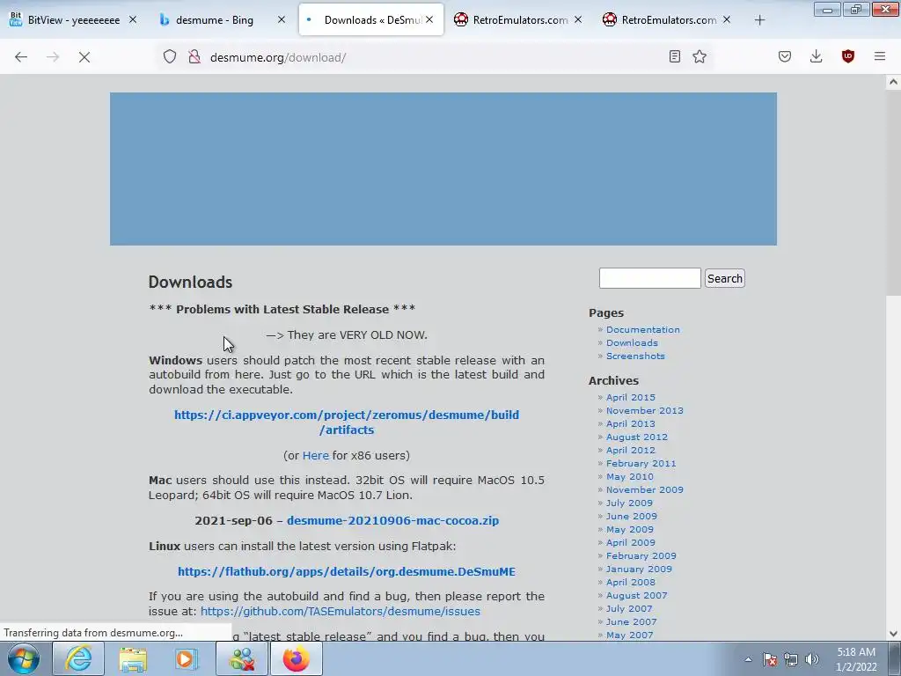Click the scrollbar down arrow

(893, 634)
